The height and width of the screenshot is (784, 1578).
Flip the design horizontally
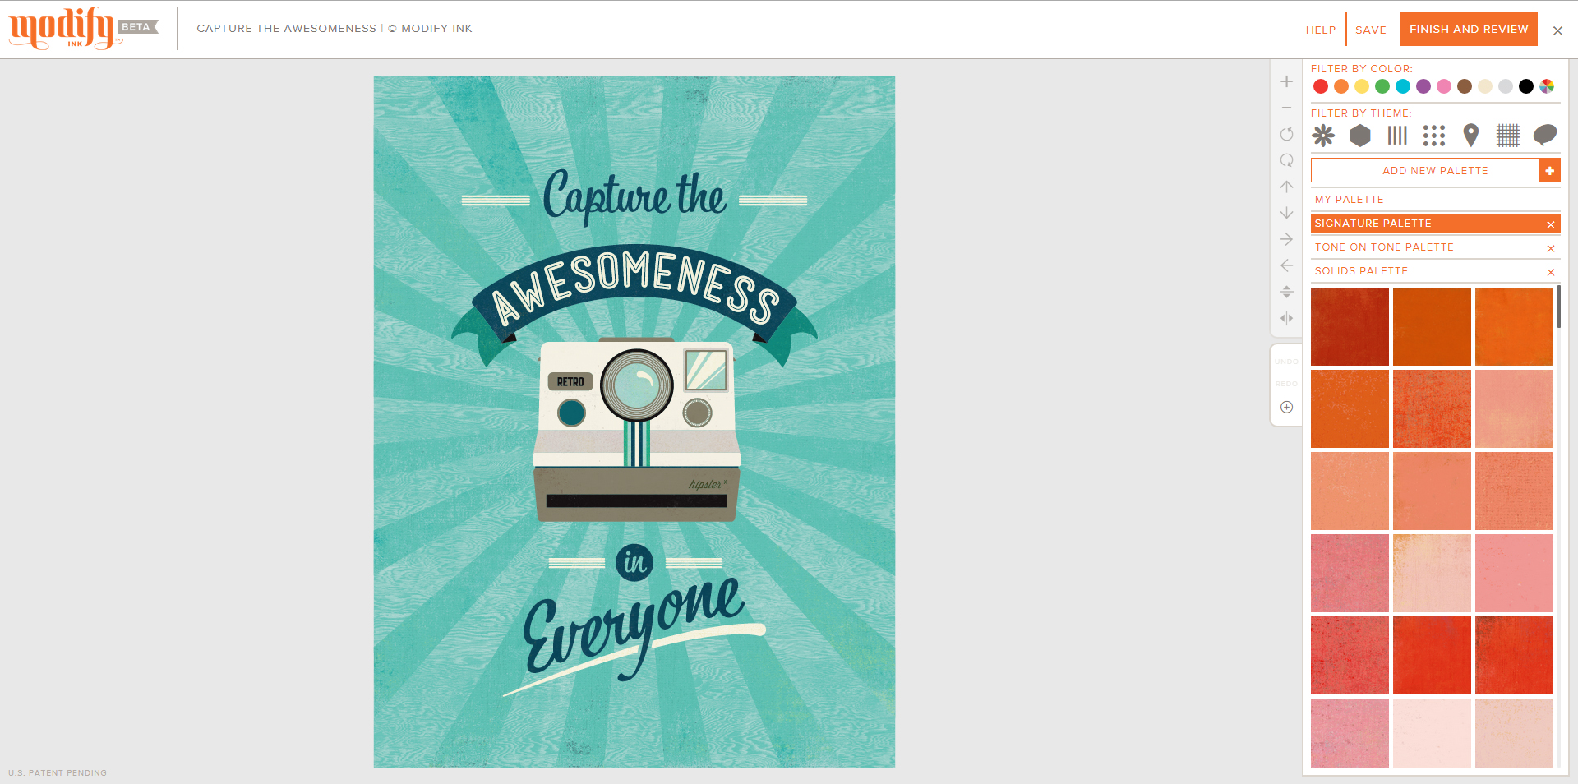pyautogui.click(x=1287, y=318)
